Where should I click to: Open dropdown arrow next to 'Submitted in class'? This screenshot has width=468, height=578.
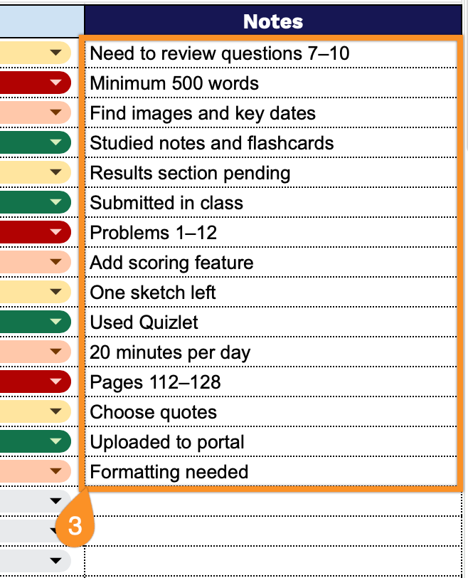pyautogui.click(x=56, y=203)
